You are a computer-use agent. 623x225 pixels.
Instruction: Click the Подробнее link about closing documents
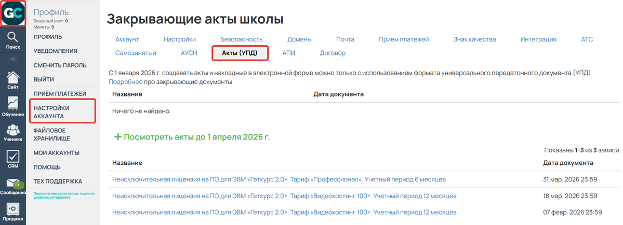125,82
